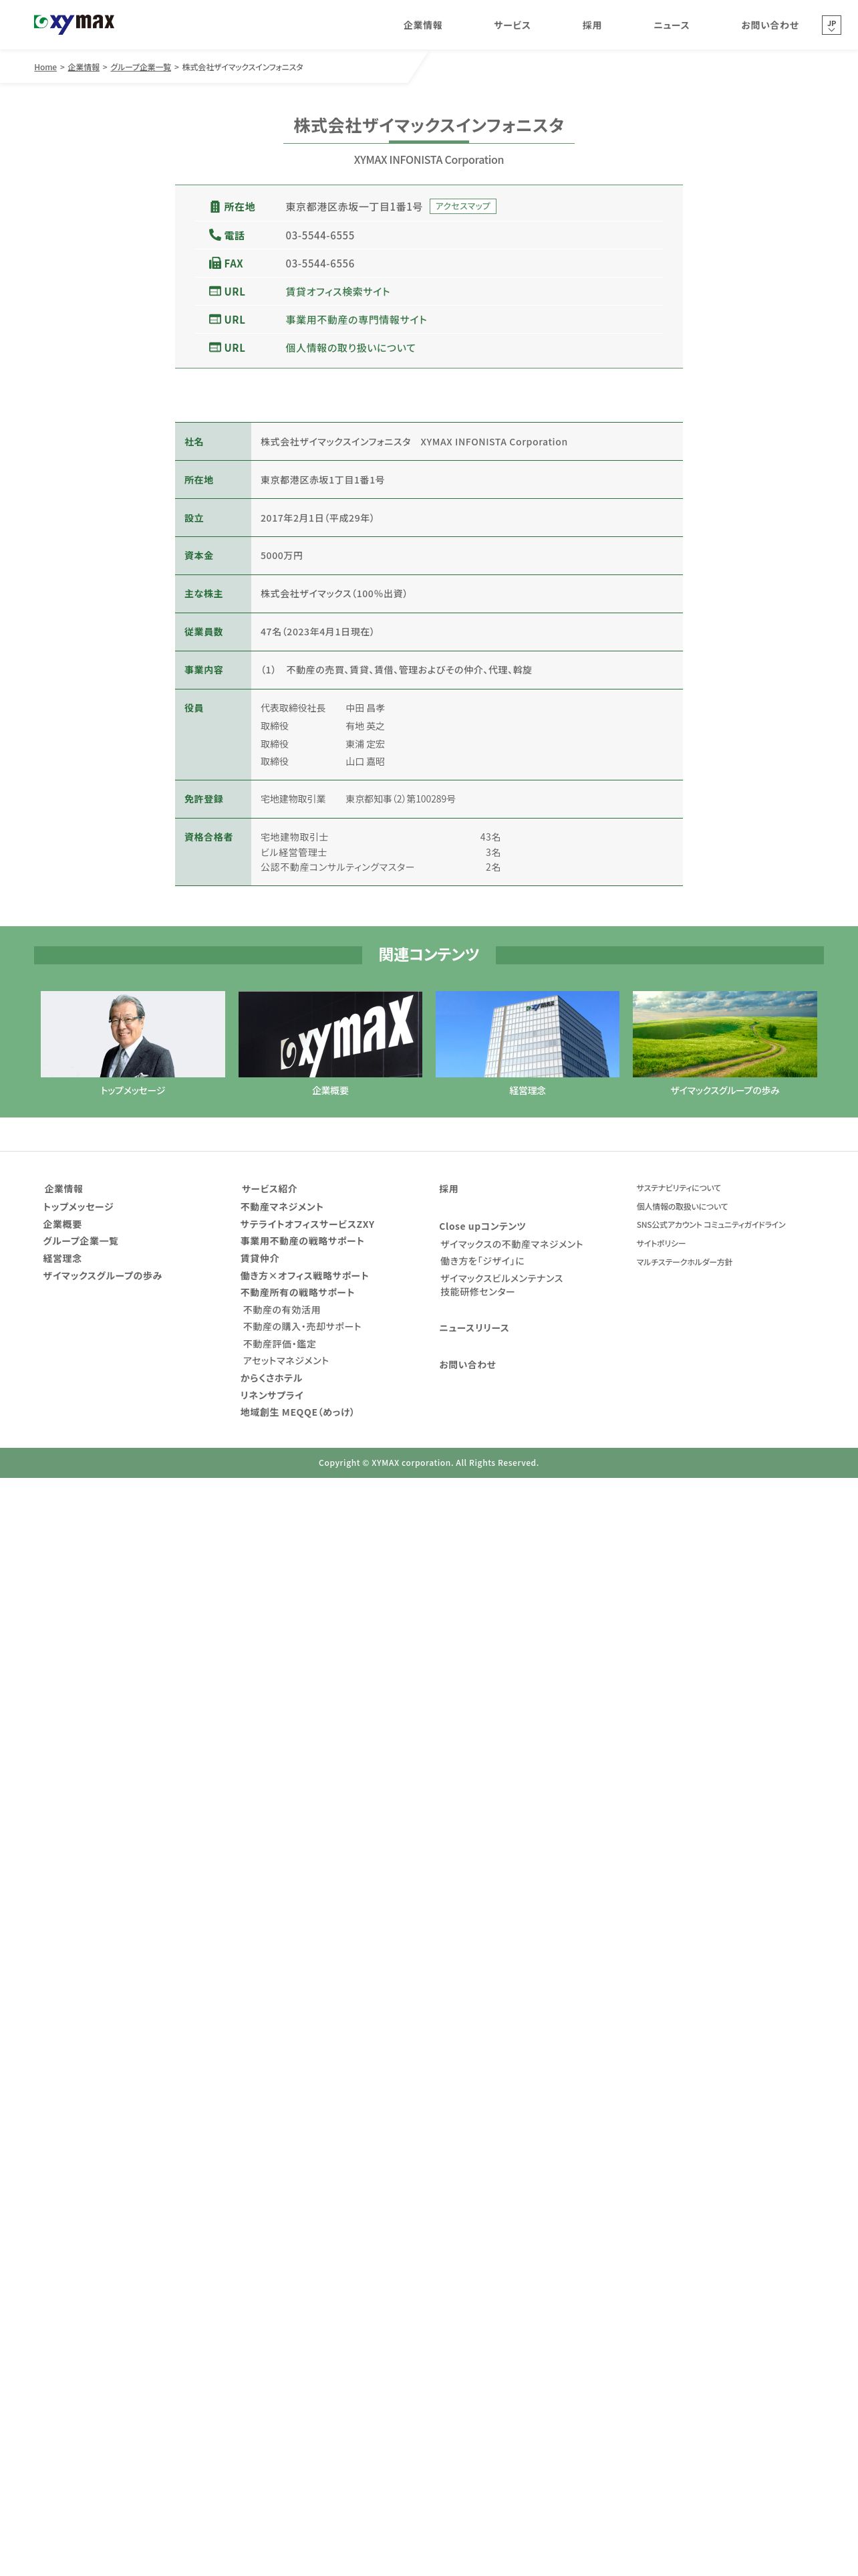Select 東京都知事(2)第100289号 license text
The height and width of the screenshot is (2576, 858).
coord(400,799)
